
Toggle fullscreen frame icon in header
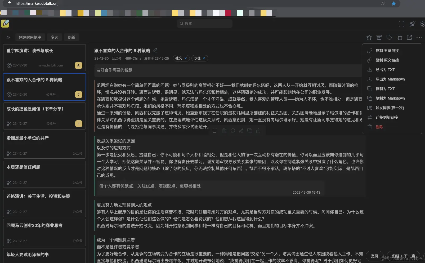click(401, 24)
